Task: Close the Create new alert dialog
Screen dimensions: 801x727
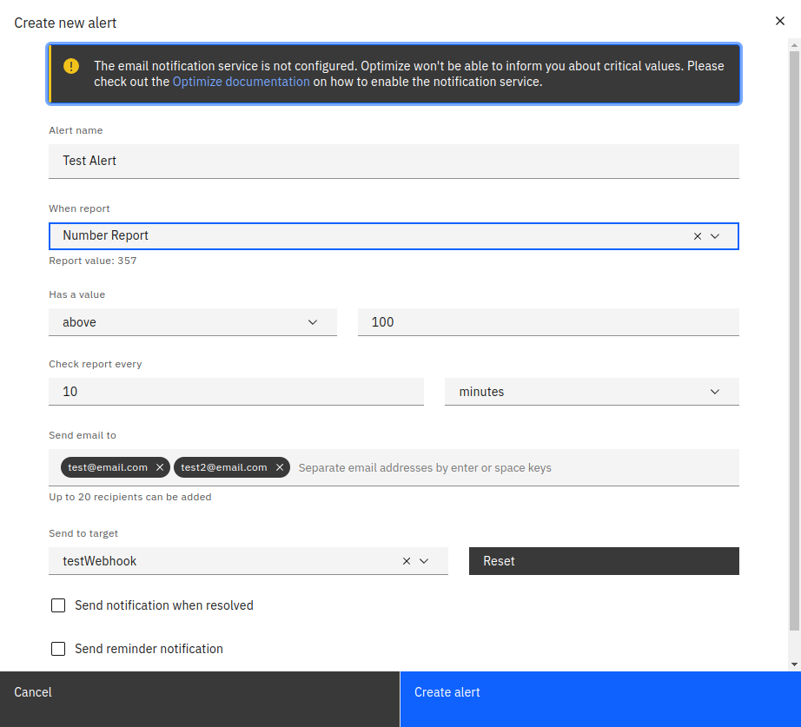Action: click(779, 21)
